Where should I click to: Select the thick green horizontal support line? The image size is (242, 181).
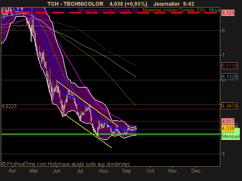pyautogui.click(x=110, y=134)
